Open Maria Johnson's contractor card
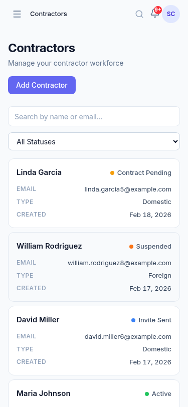188x407 pixels. (x=94, y=393)
